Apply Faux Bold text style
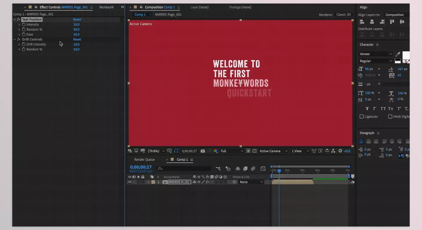The image size is (422, 230). [x=367, y=109]
